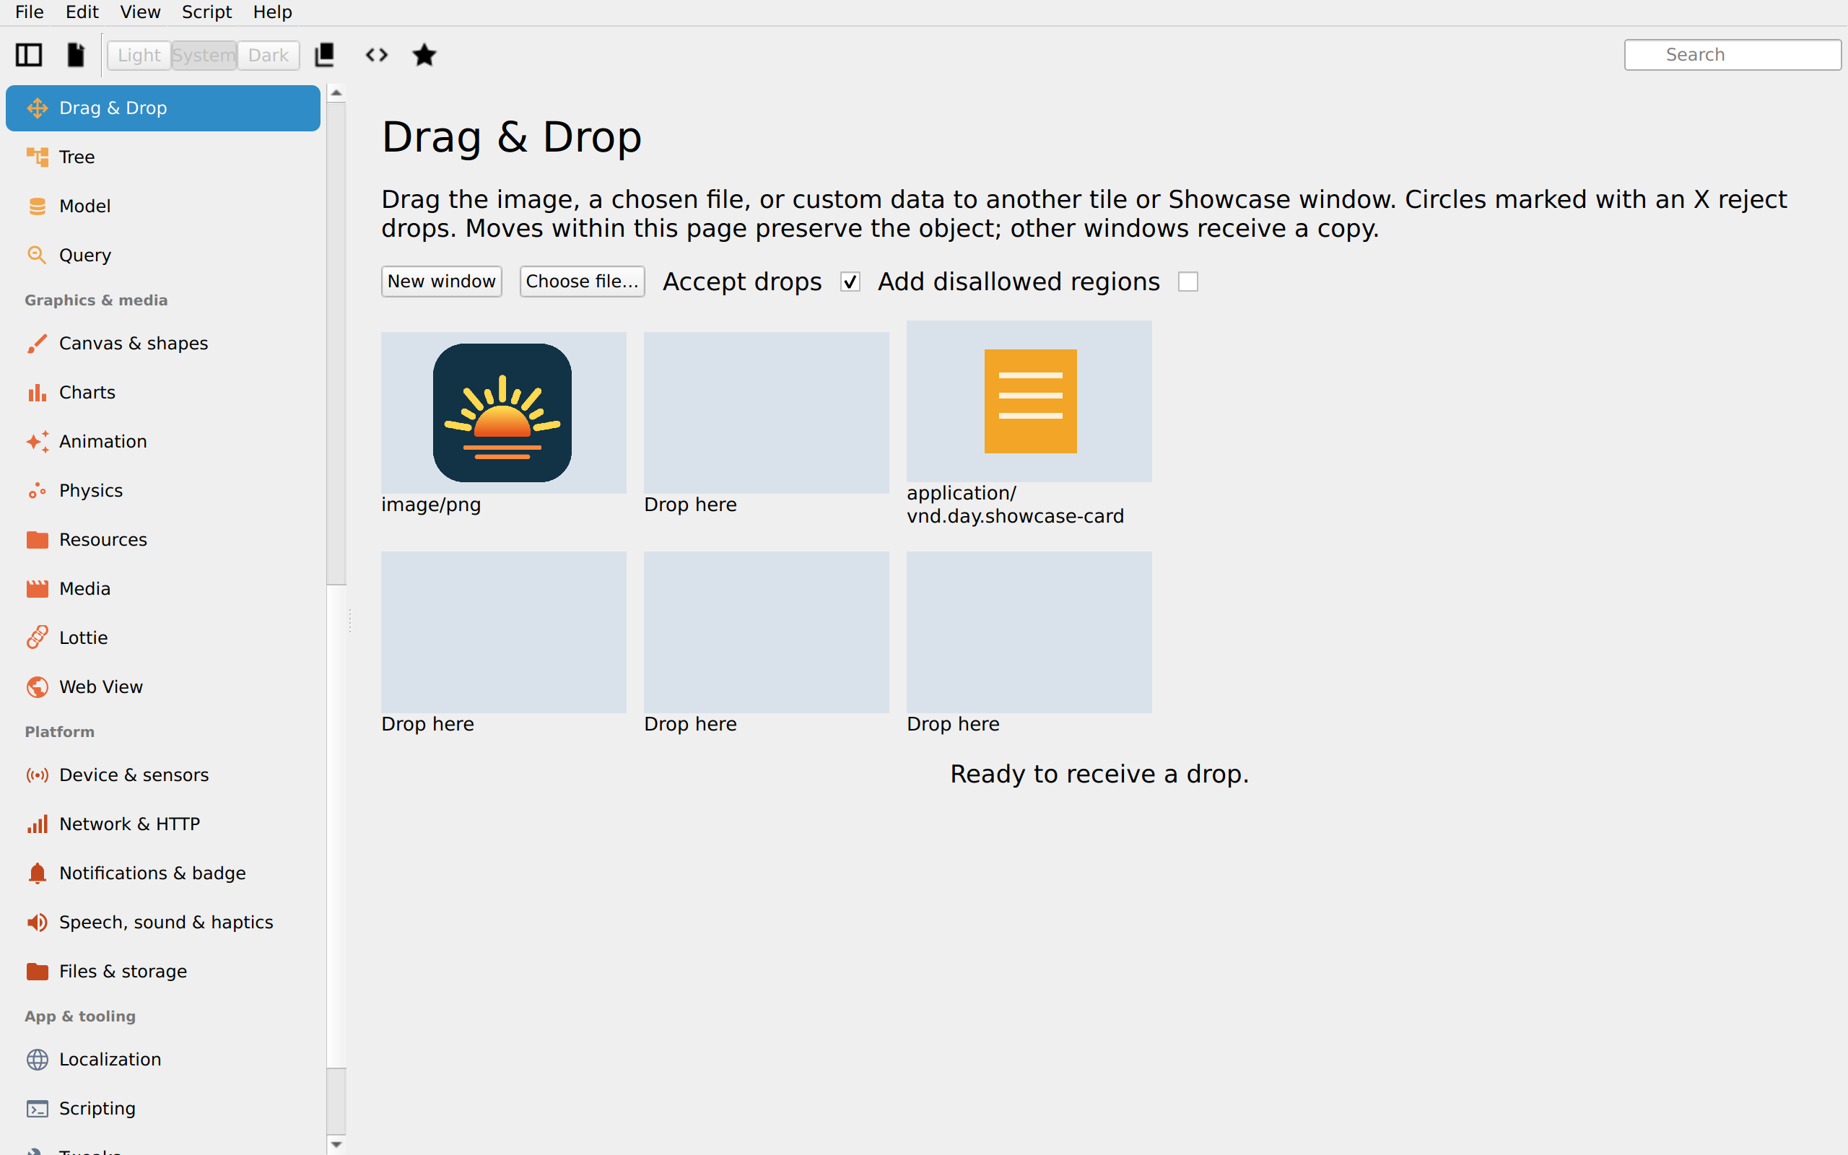Open Canvas & shapes page
Image resolution: width=1848 pixels, height=1155 pixels.
click(x=162, y=344)
